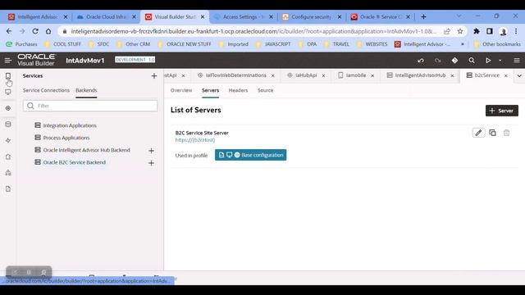Open the Overview tab

(x=181, y=90)
